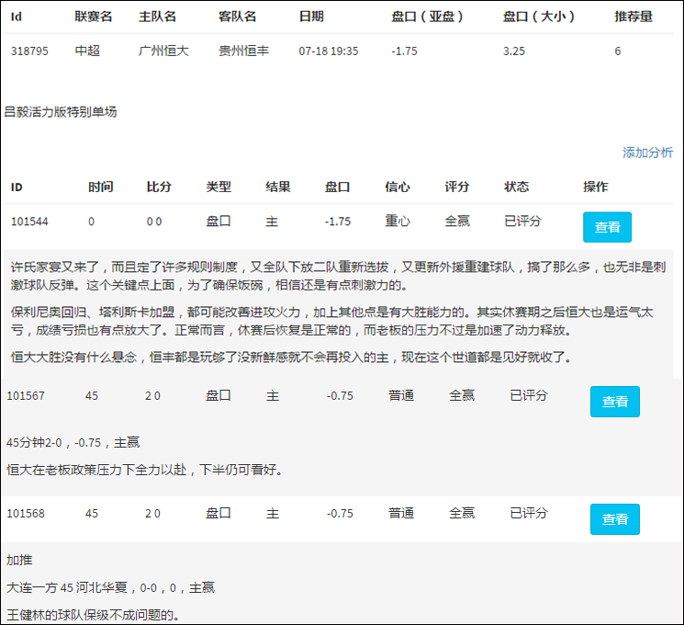Click line 恒大在老板政策压力下全力以赴
This screenshot has width=684, height=625.
point(145,470)
